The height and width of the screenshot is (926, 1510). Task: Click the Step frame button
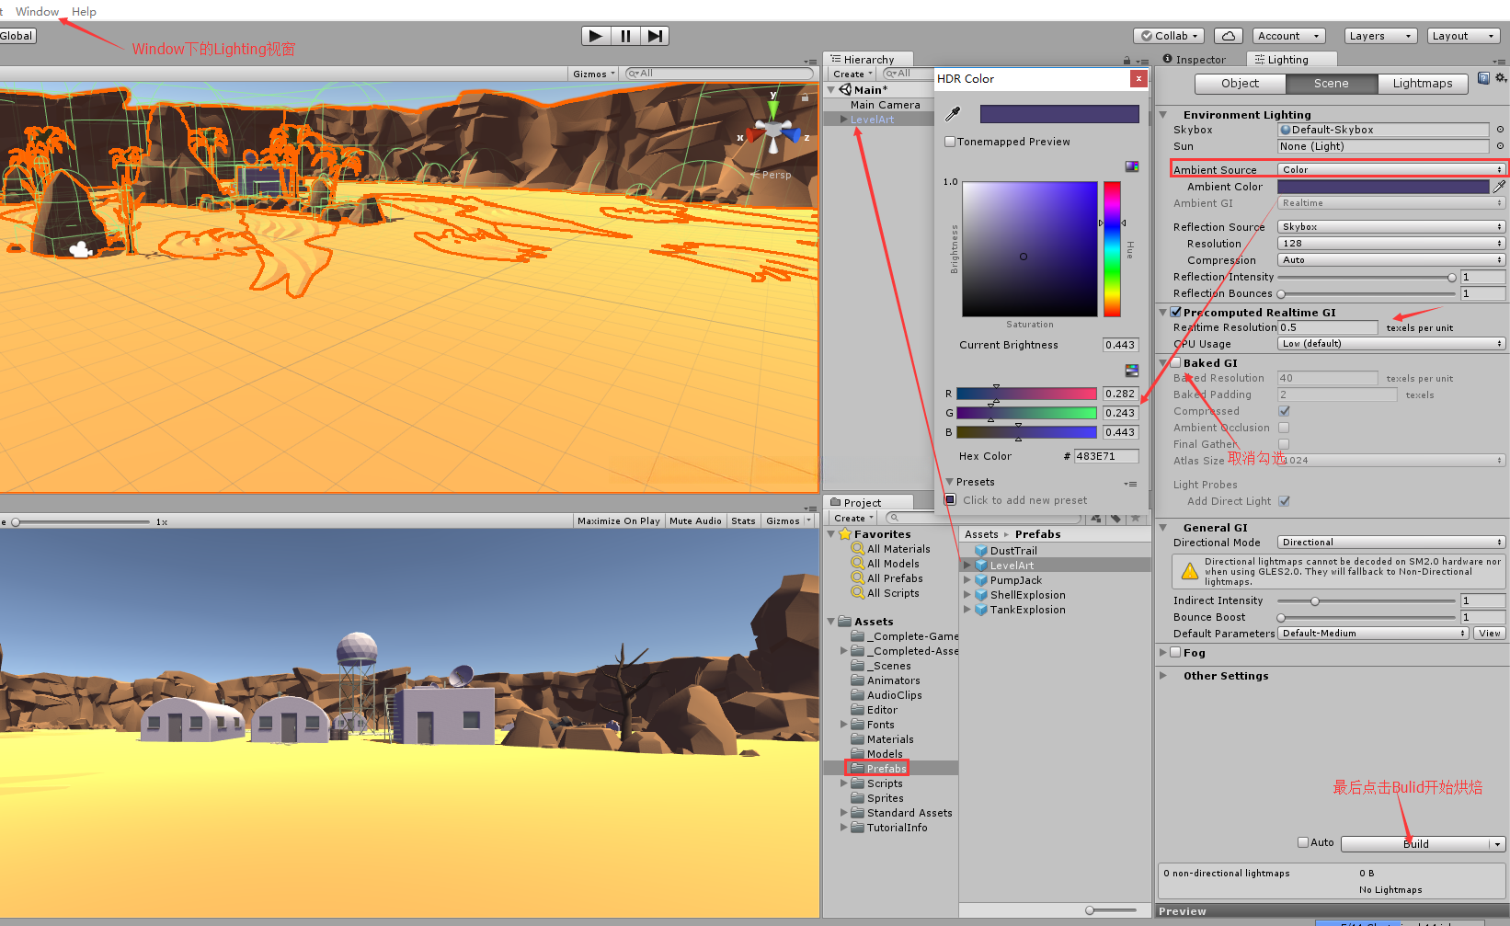(654, 36)
